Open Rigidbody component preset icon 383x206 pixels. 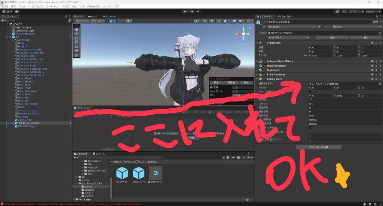click(376, 70)
